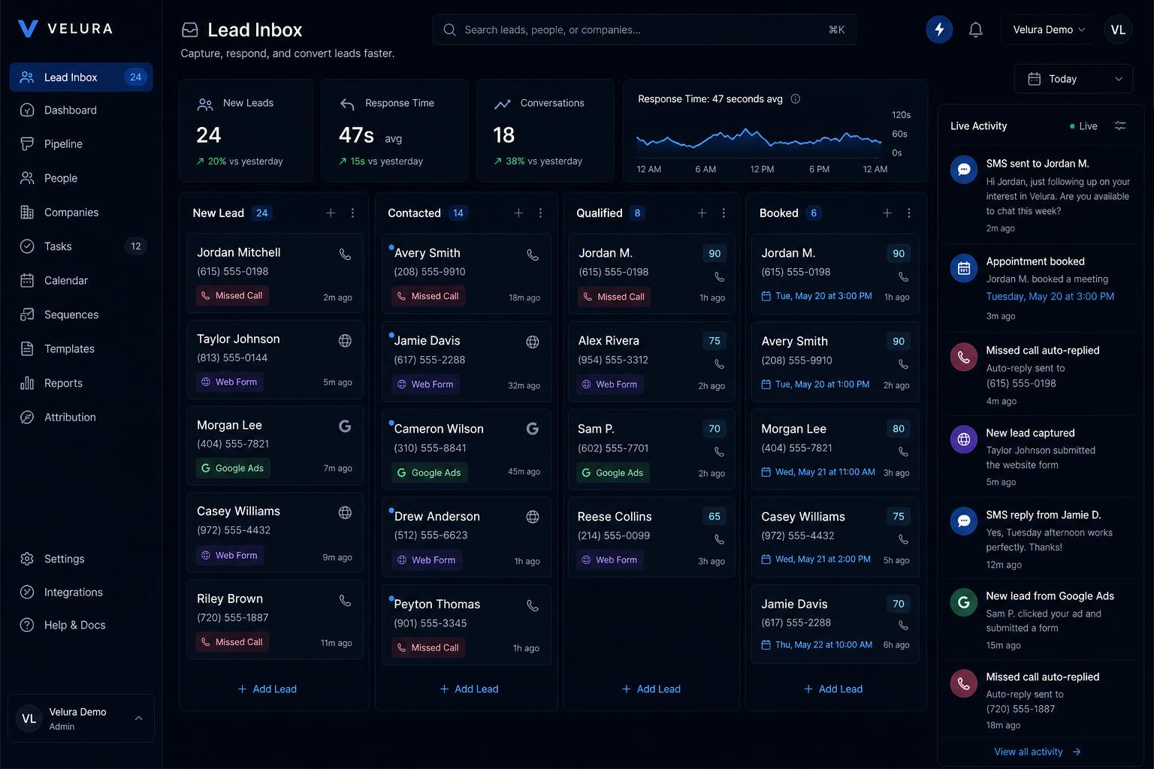Click Add Lead under New Lead column

(267, 689)
